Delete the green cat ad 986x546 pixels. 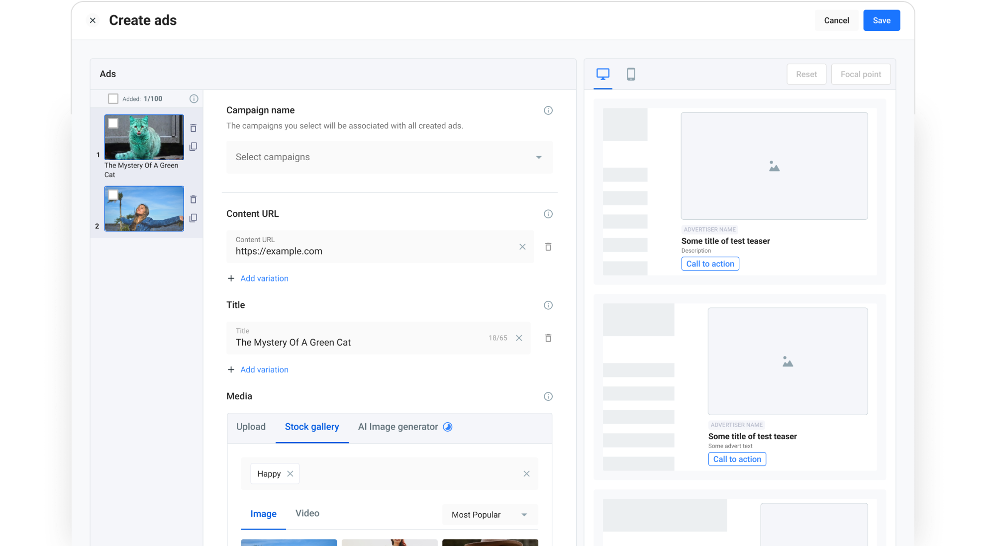click(x=193, y=128)
